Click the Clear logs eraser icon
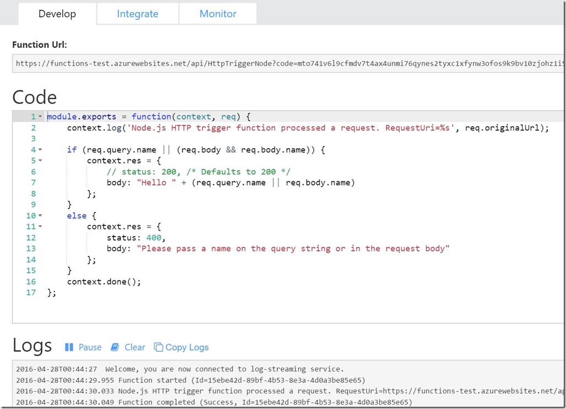 [x=115, y=347]
